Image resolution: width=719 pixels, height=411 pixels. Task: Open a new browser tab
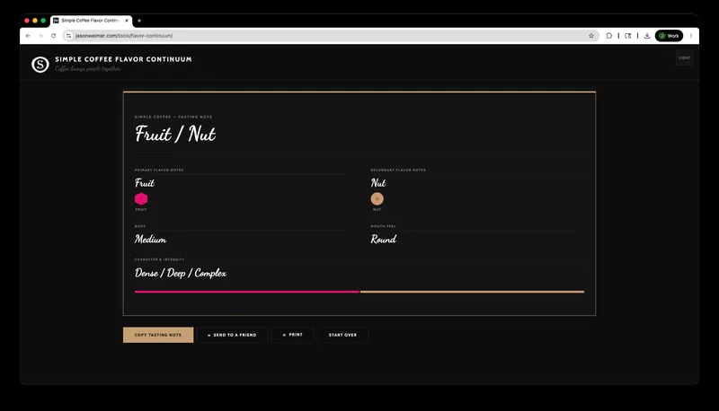pyautogui.click(x=139, y=21)
